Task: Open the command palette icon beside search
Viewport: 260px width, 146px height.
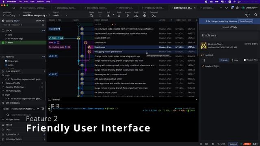Action: coord(247,15)
